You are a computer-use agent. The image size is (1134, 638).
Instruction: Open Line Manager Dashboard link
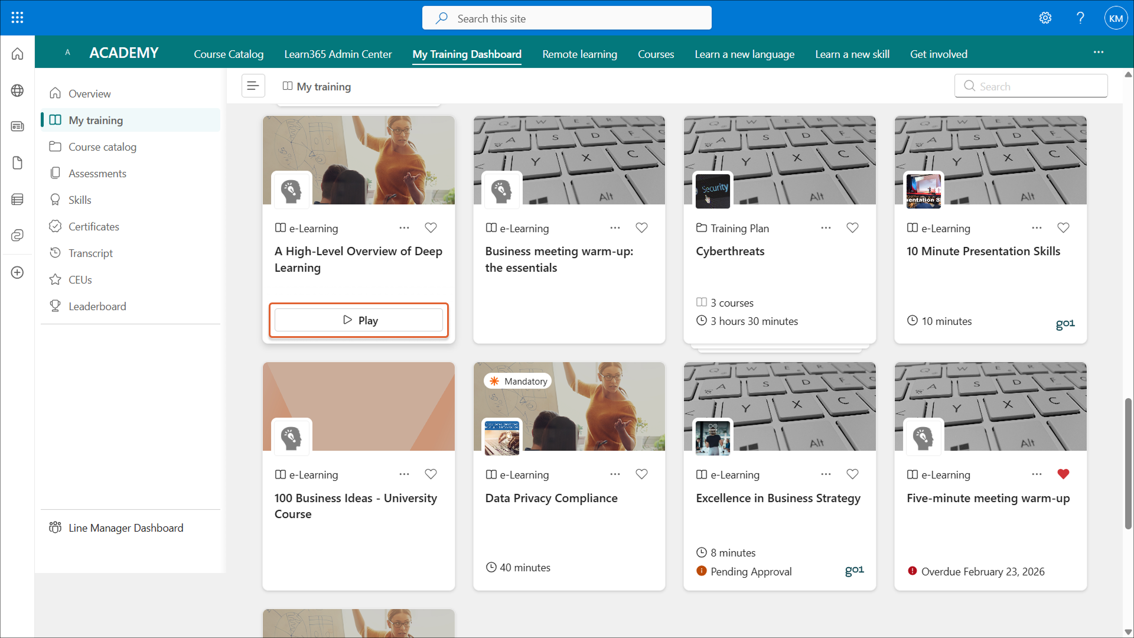[131, 528]
